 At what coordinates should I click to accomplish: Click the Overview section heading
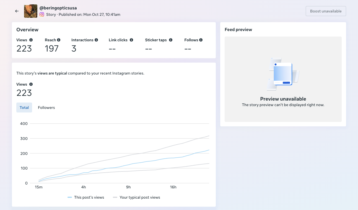click(27, 30)
